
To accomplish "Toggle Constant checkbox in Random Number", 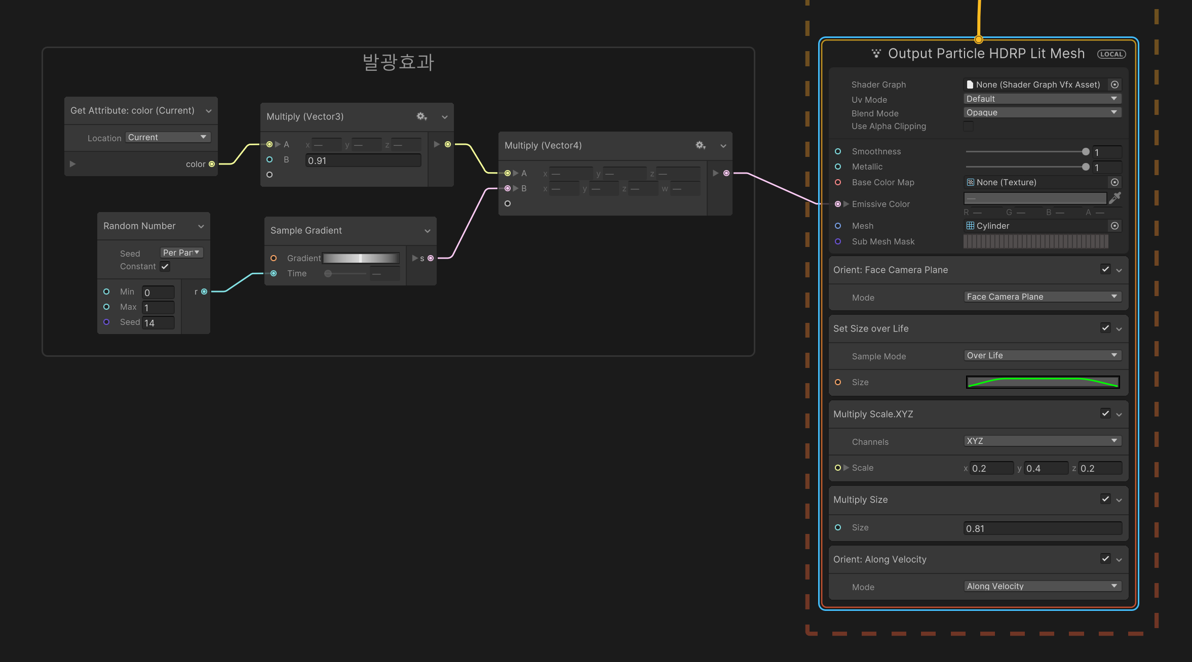I will pos(165,266).
